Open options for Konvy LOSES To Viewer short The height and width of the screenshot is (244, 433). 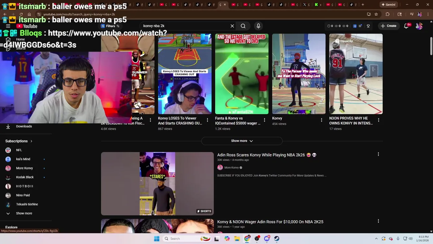pyautogui.click(x=207, y=120)
